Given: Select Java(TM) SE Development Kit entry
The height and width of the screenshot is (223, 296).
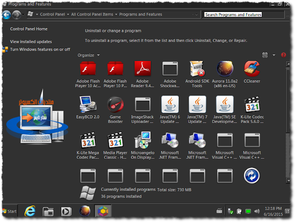Looking at the screenshot, I should (x=224, y=110).
